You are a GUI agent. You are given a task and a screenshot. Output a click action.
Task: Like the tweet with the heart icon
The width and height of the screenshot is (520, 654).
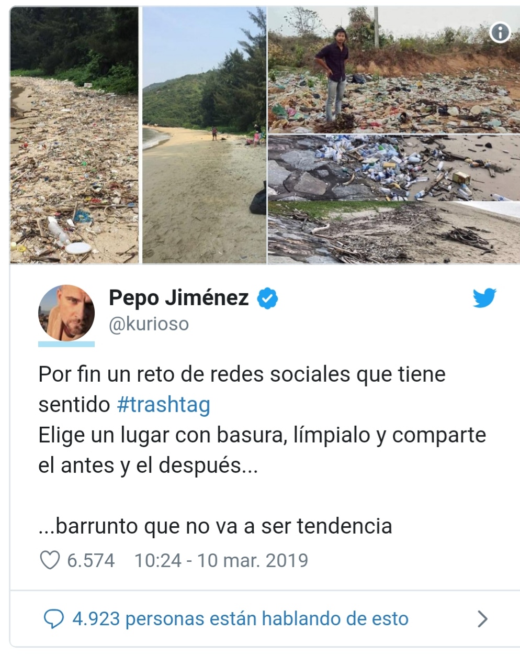[x=50, y=560]
